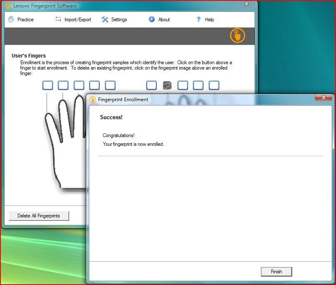Click Delete All Fingerprints button

pyautogui.click(x=39, y=216)
